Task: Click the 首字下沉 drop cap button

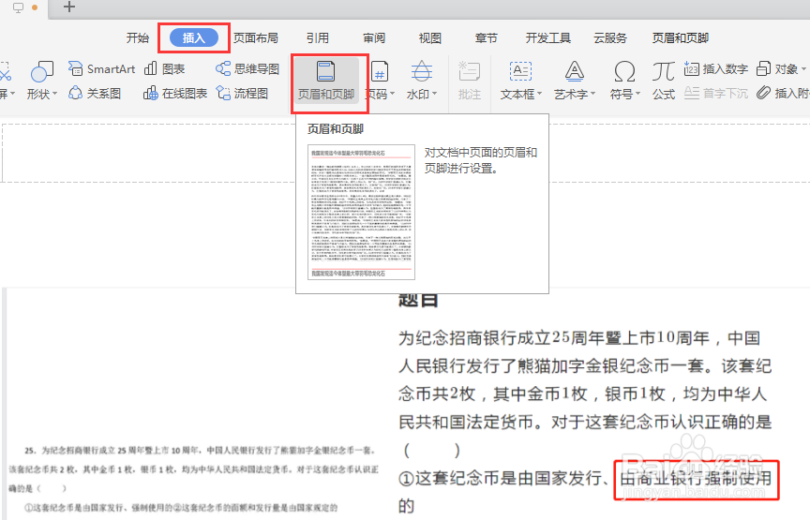Action: pyautogui.click(x=716, y=93)
